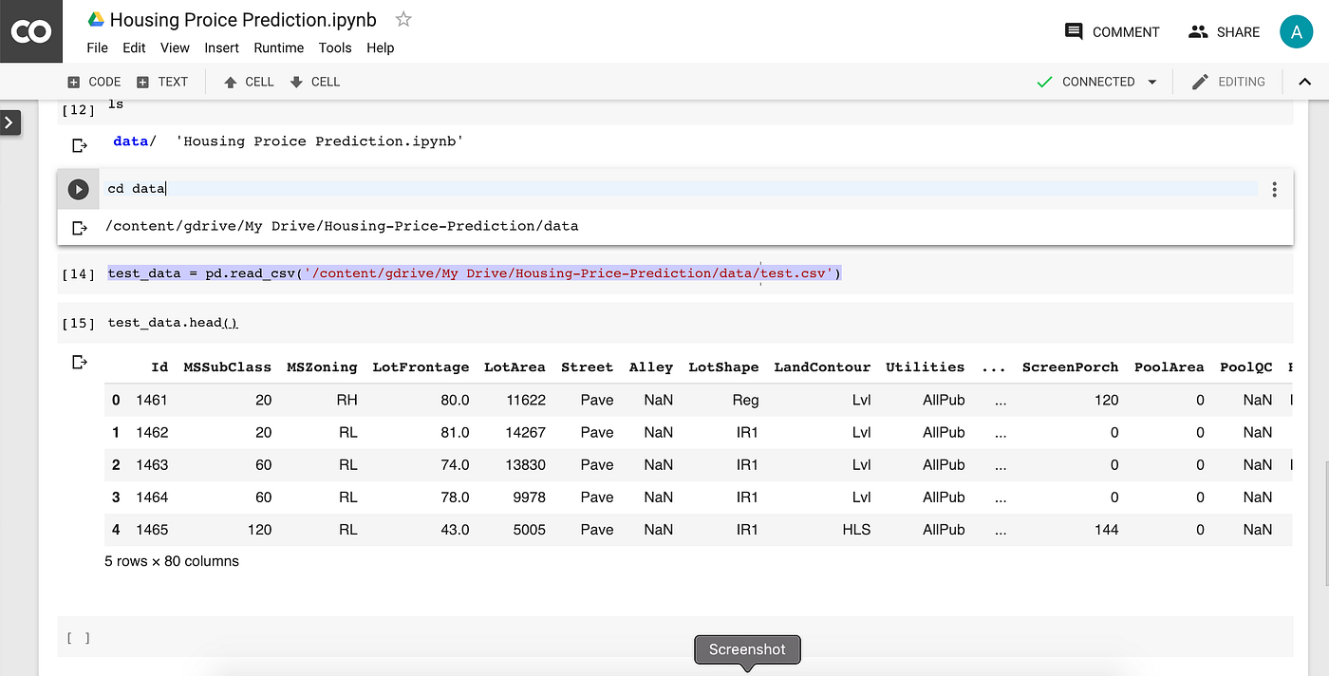Open cell options three-dot menu
This screenshot has height=676, width=1329.
coord(1274,190)
